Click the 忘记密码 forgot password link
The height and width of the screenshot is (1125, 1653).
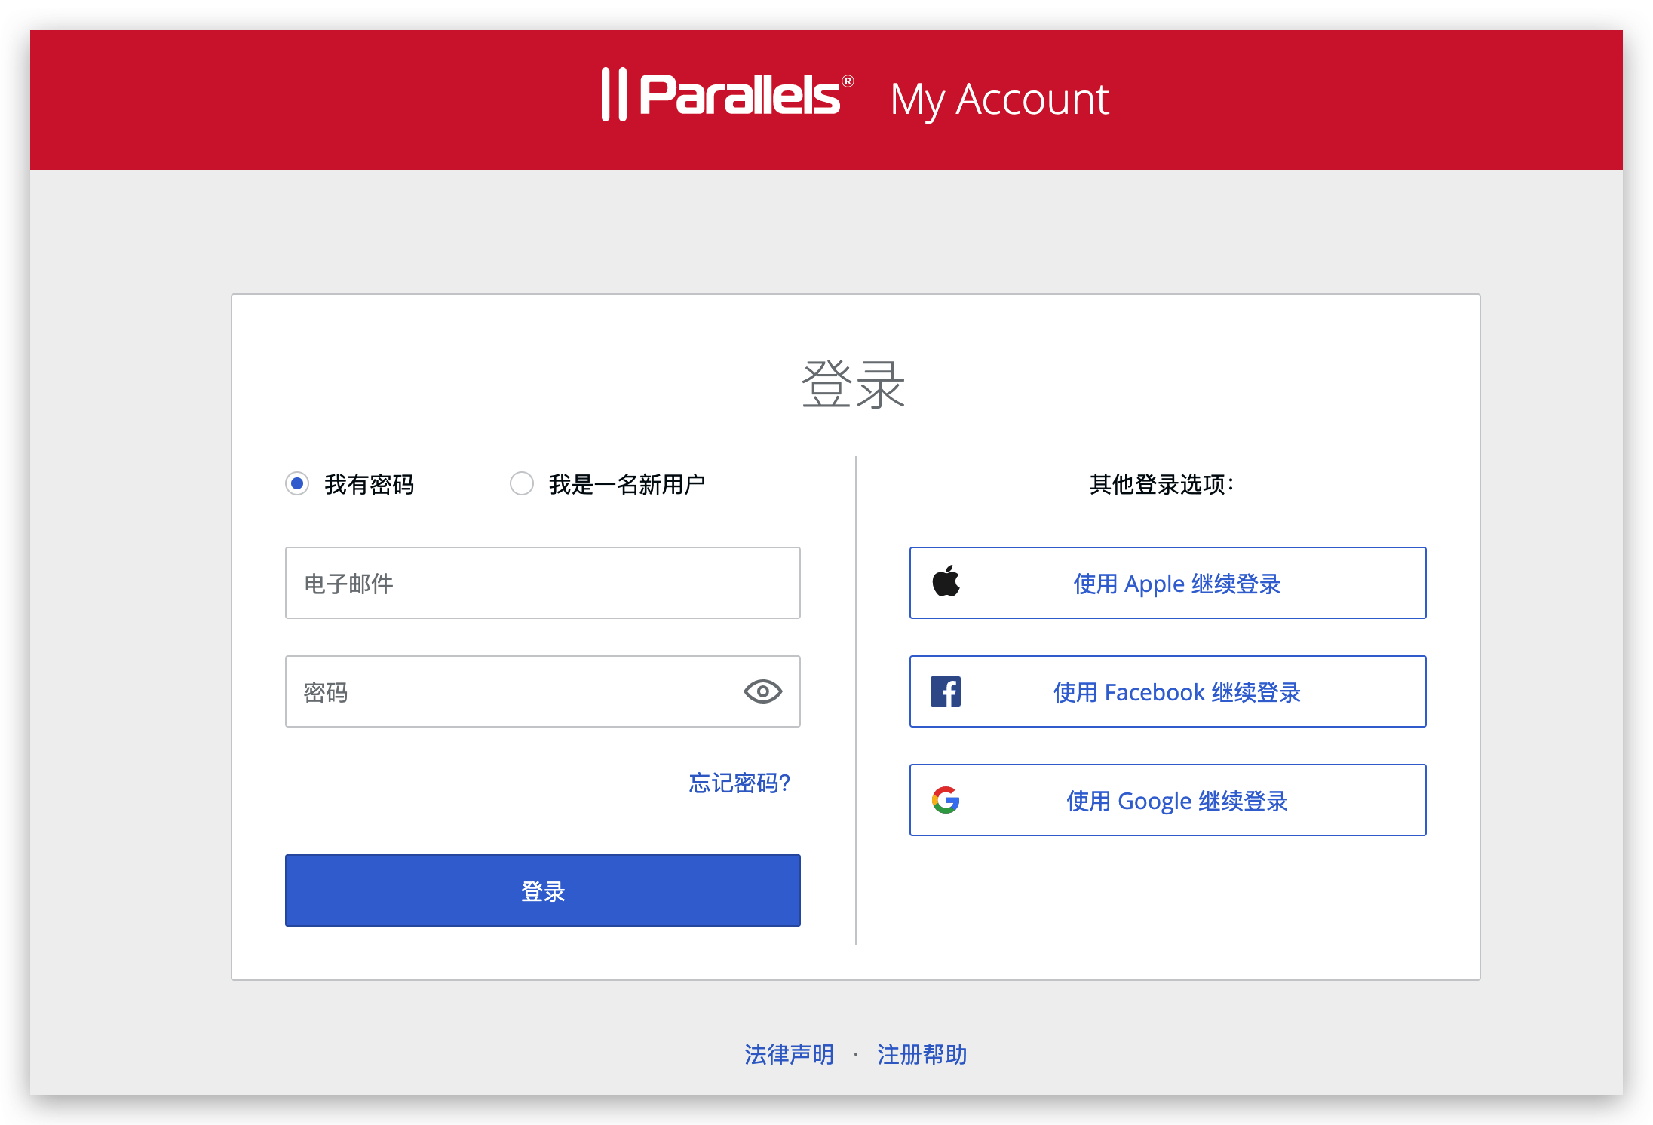(741, 783)
